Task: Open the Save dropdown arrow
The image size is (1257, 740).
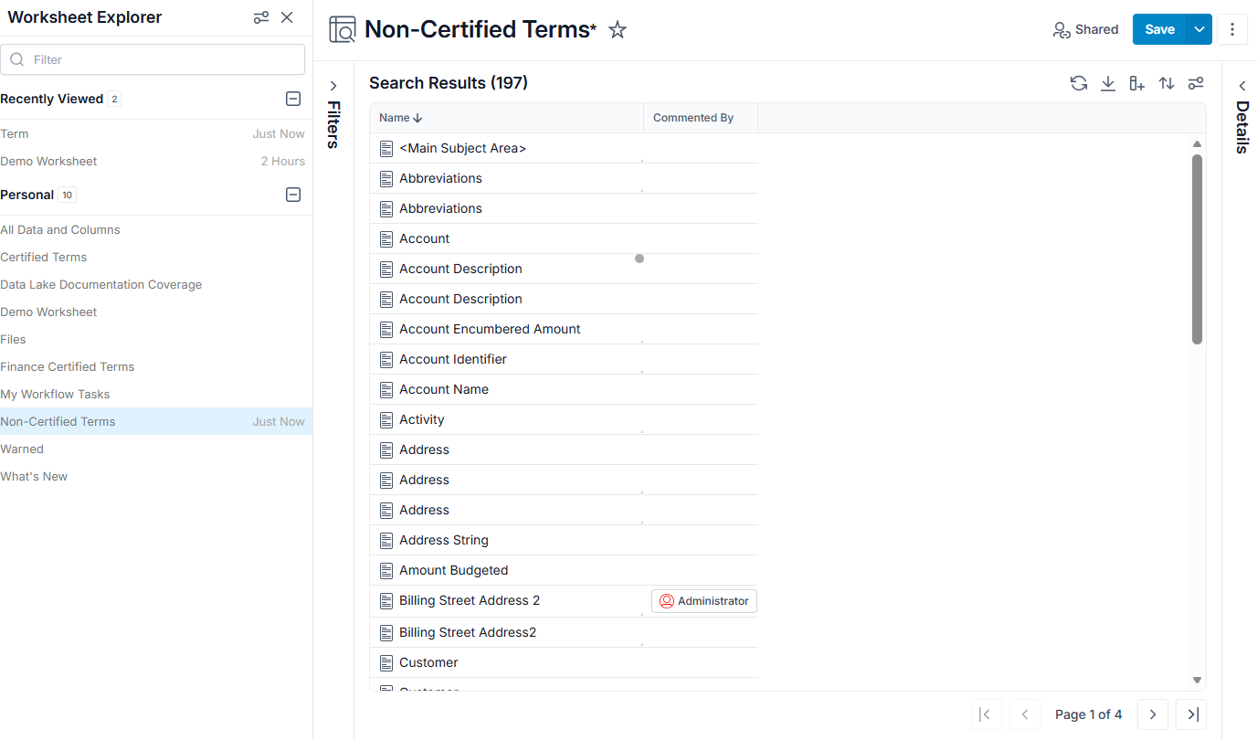Action: point(1199,29)
